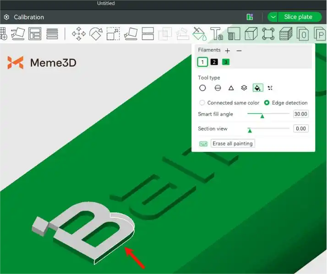
Task: Choose the gap fill tool type
Action: [x=270, y=88]
